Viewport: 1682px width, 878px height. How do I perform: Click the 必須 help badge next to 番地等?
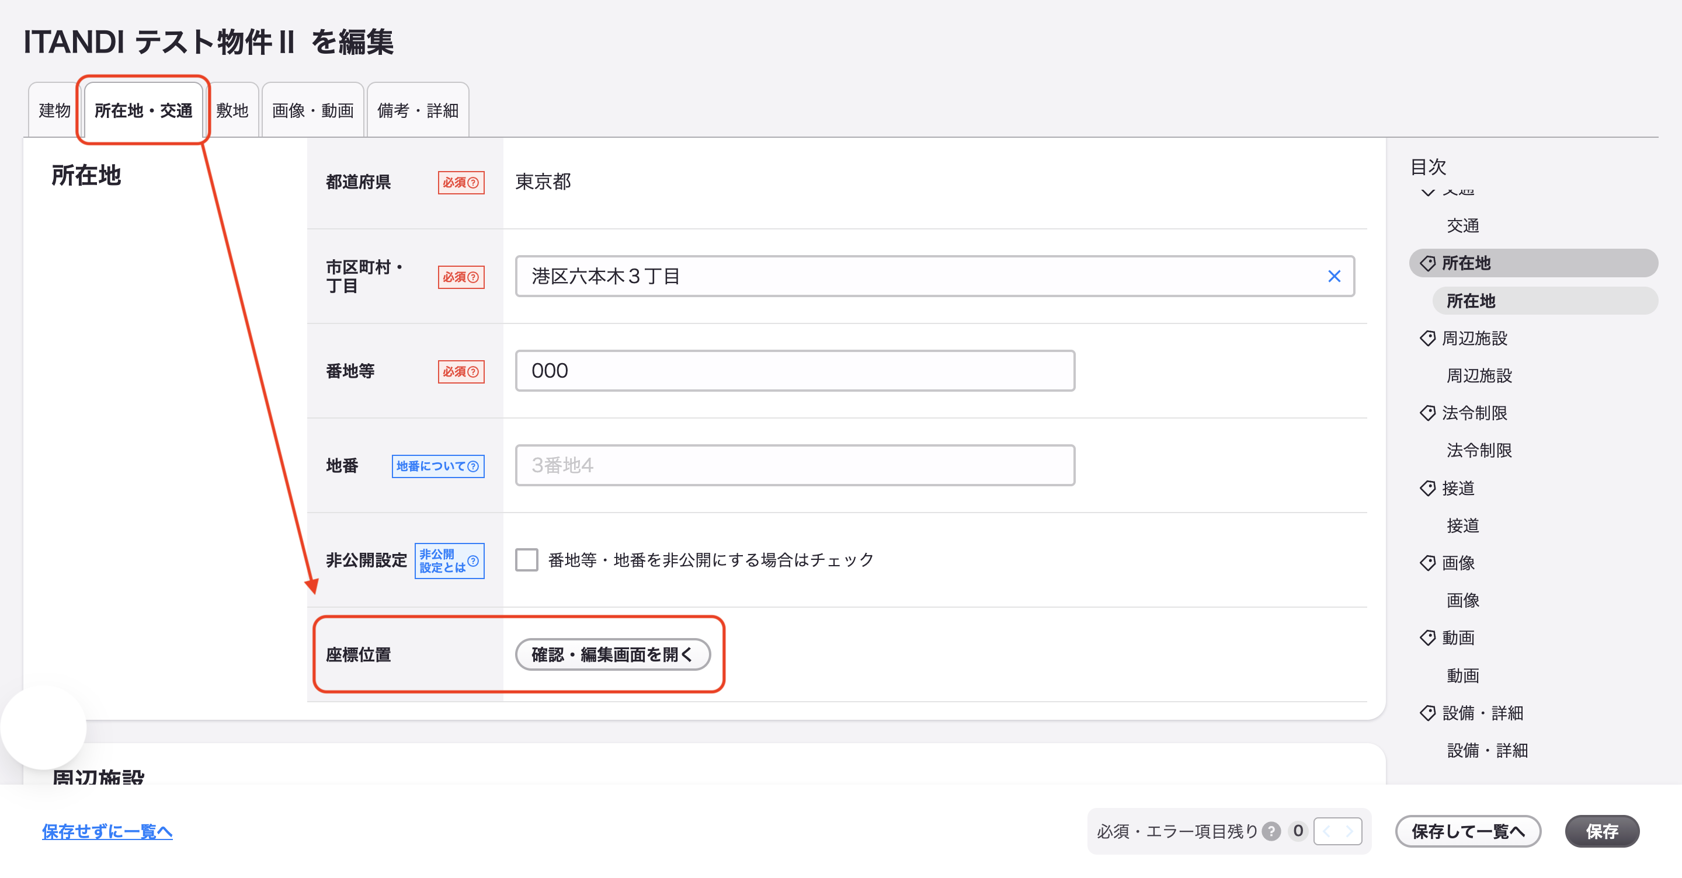coord(461,371)
